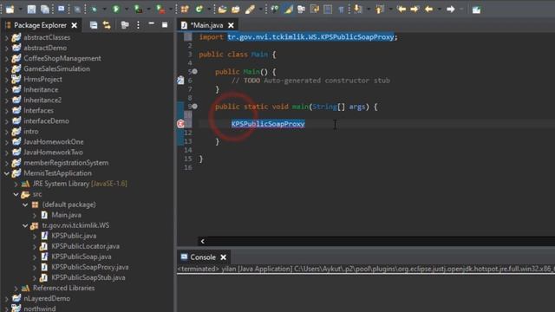Open the New icon dropdown arrow
555x312 pixels.
click(20, 10)
